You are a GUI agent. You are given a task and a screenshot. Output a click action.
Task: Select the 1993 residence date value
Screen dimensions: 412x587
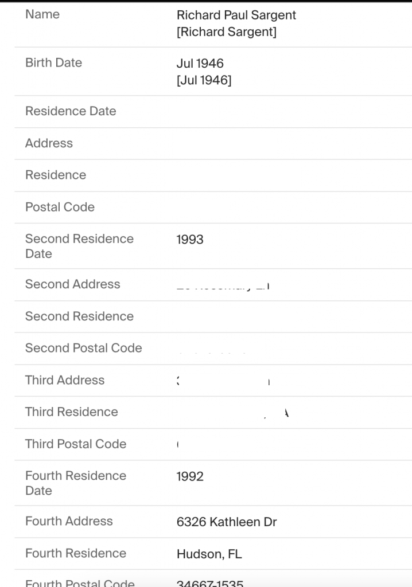tap(190, 240)
